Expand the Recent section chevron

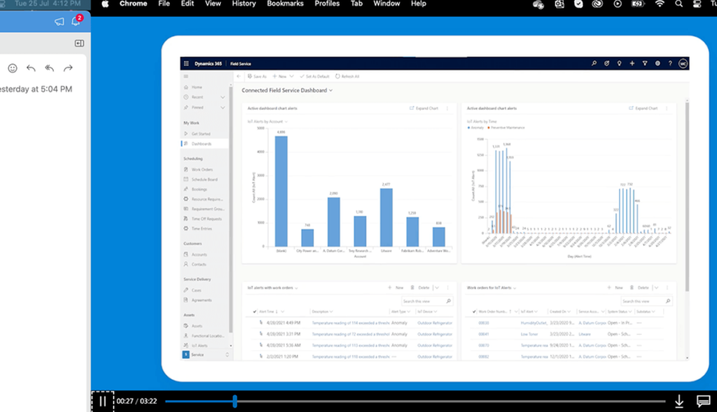(x=223, y=97)
